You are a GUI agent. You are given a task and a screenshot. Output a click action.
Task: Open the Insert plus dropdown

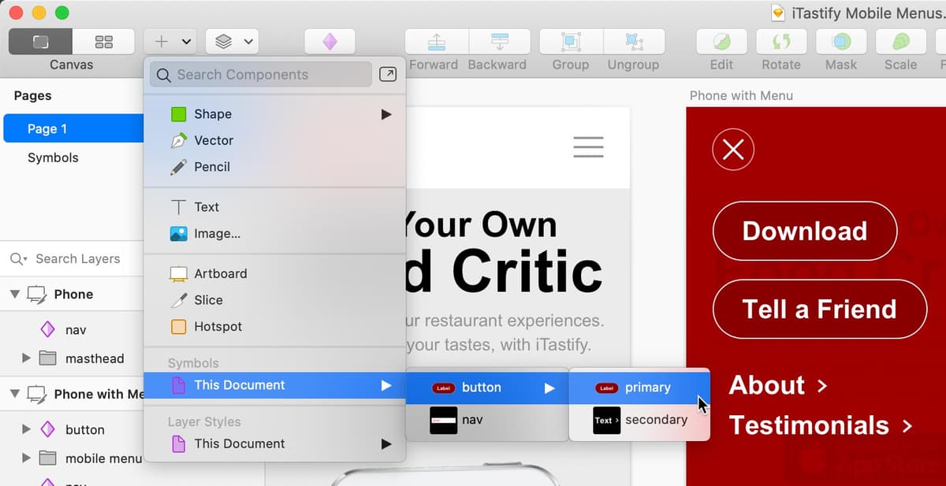click(169, 42)
